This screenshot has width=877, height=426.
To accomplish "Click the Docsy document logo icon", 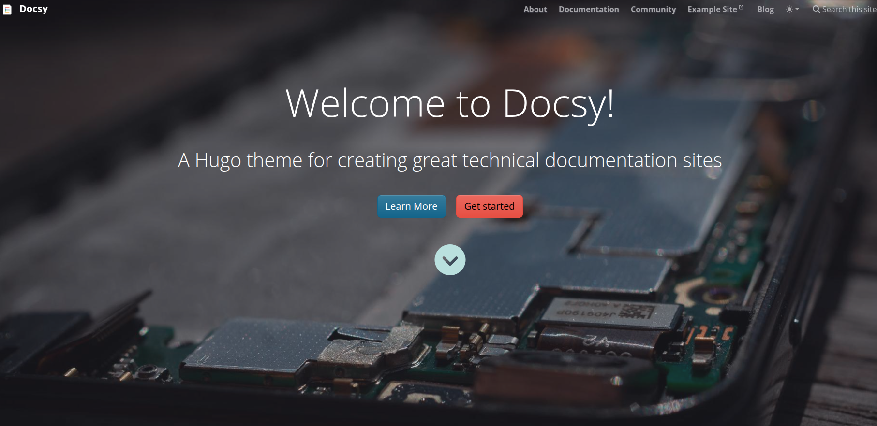I will click(7, 10).
